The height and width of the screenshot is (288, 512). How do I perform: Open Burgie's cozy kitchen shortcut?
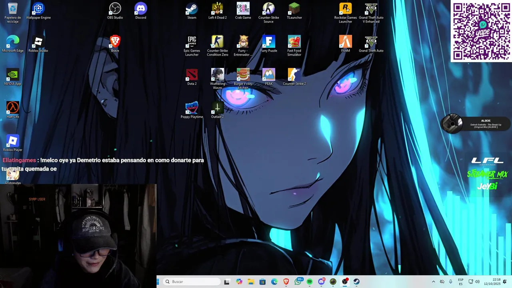pyautogui.click(x=243, y=79)
